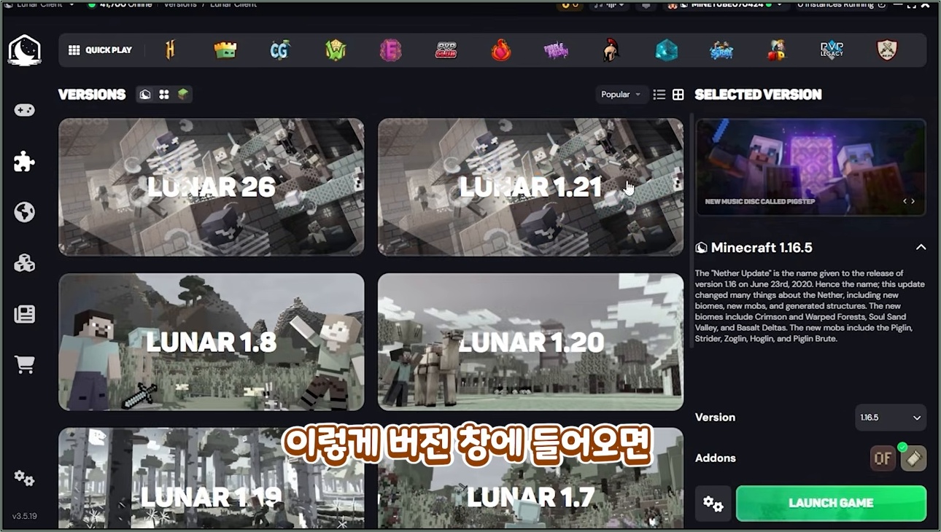The width and height of the screenshot is (941, 532).
Task: Select the red flame server icon
Action: click(x=501, y=50)
